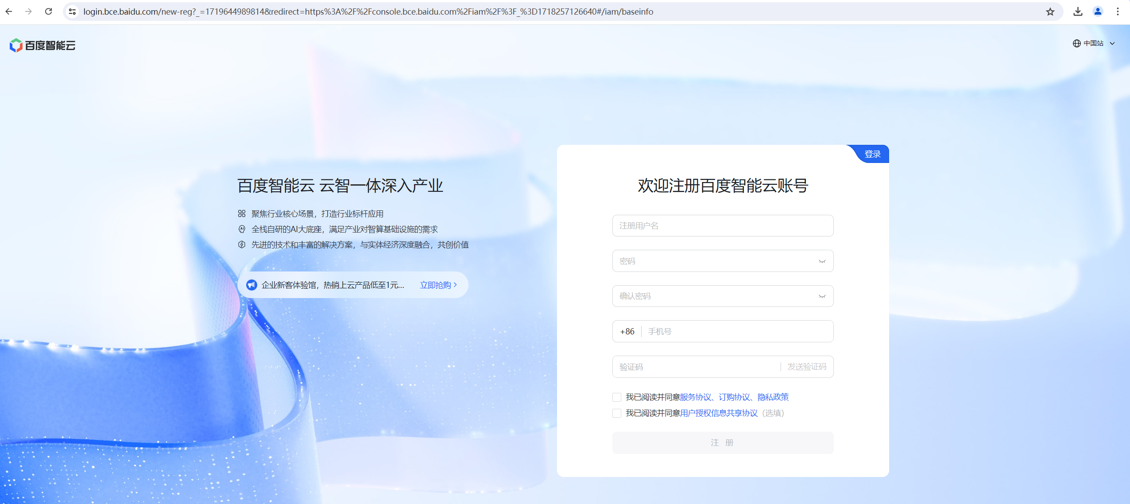Image resolution: width=1130 pixels, height=504 pixels.
Task: Click the 先进的技术和丰富的解决方案 feature line
Action: click(x=360, y=245)
